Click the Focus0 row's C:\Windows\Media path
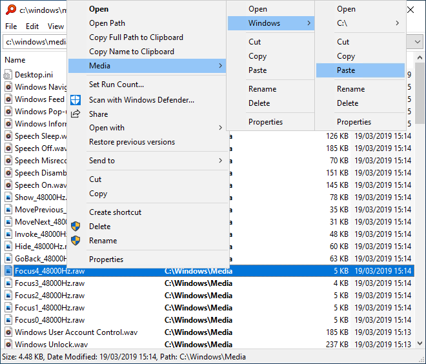The width and height of the screenshot is (426, 364). tap(198, 320)
